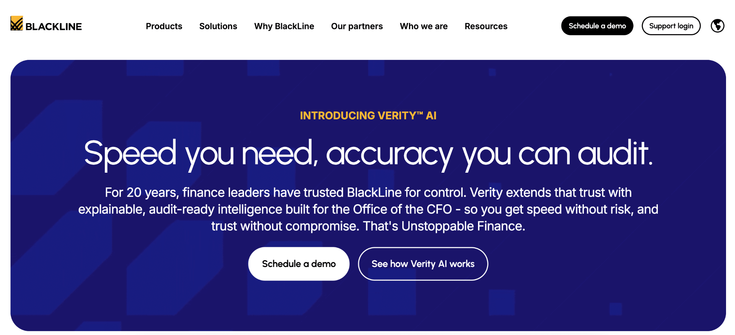
Task: Click the Support login button
Action: 671,26
